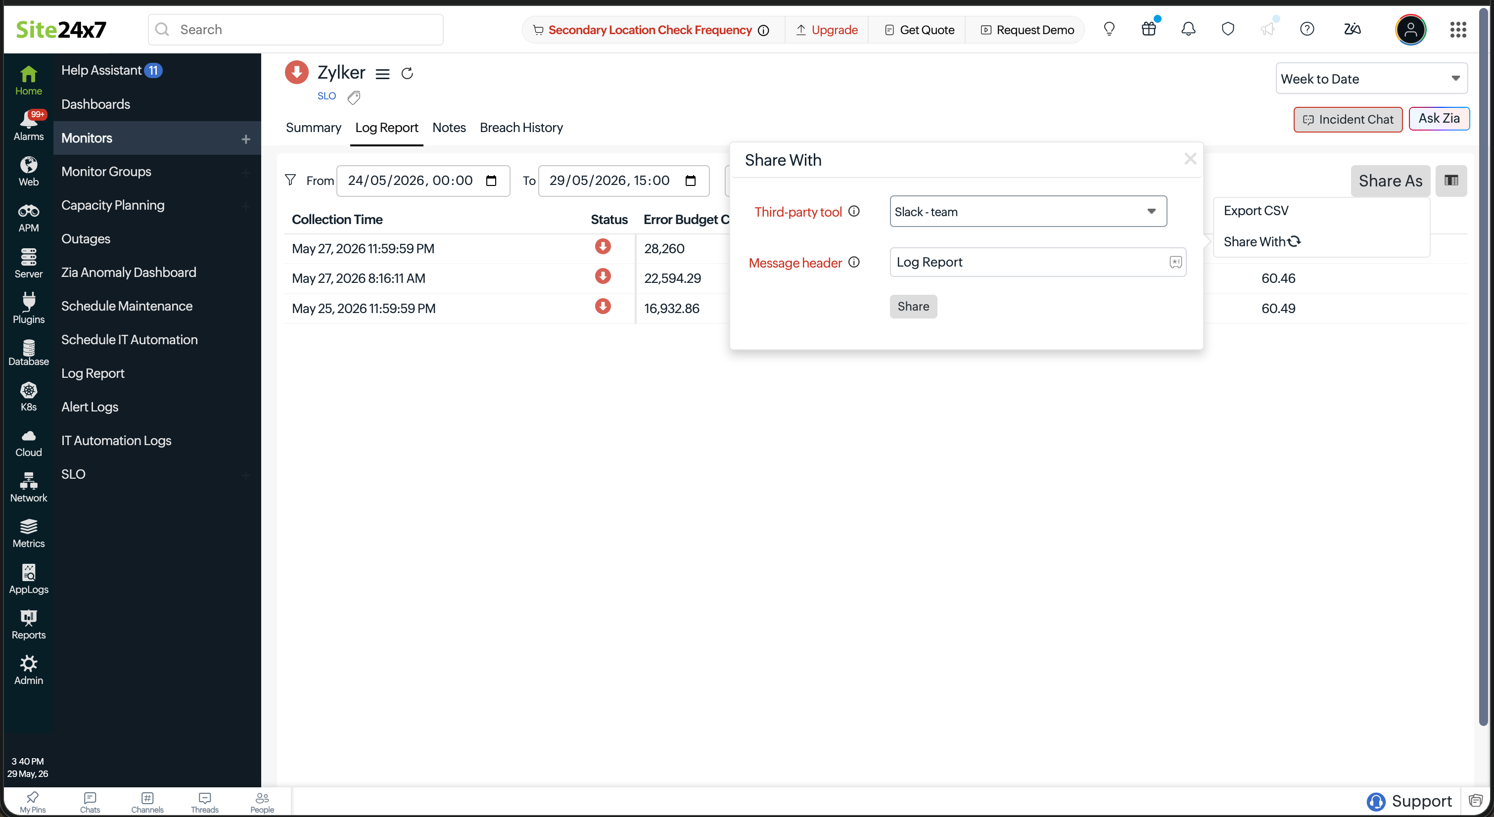This screenshot has width=1494, height=817.
Task: Open the Admin gear section
Action: [x=28, y=670]
